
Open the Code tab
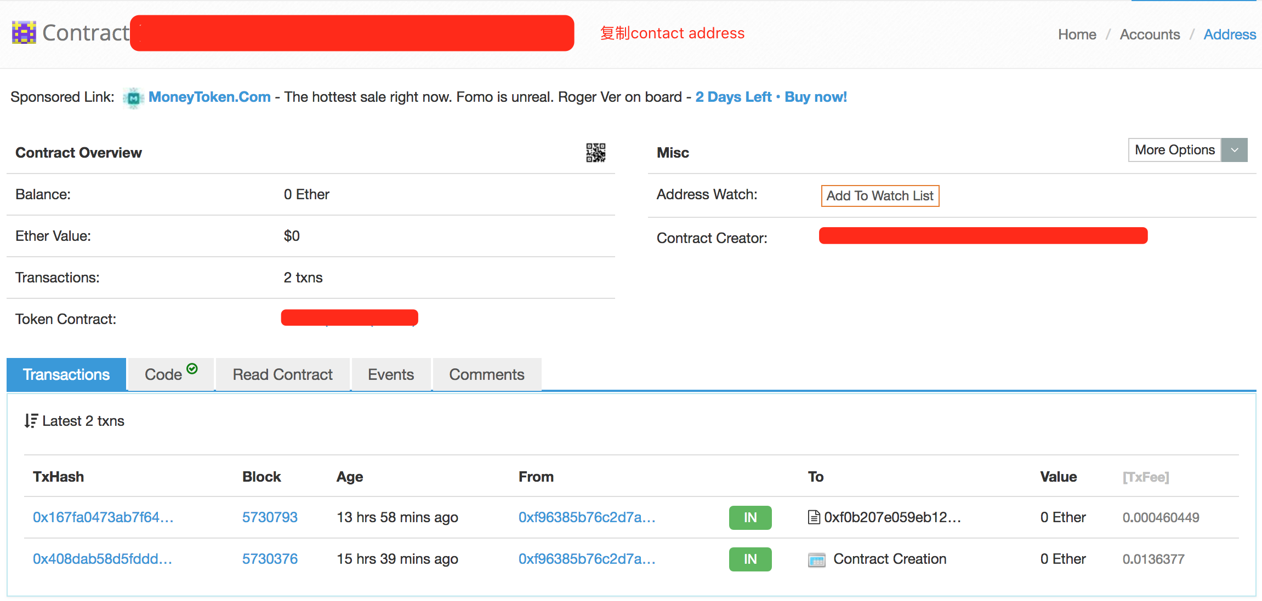(x=170, y=374)
